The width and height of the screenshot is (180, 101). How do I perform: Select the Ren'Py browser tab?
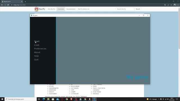click(x=12, y=2)
